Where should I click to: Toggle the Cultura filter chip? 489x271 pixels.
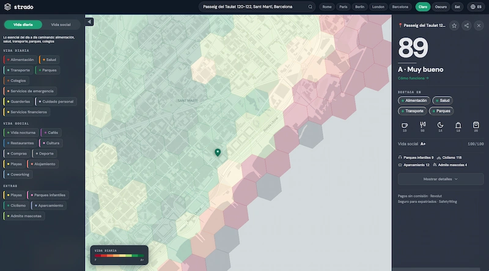point(51,143)
